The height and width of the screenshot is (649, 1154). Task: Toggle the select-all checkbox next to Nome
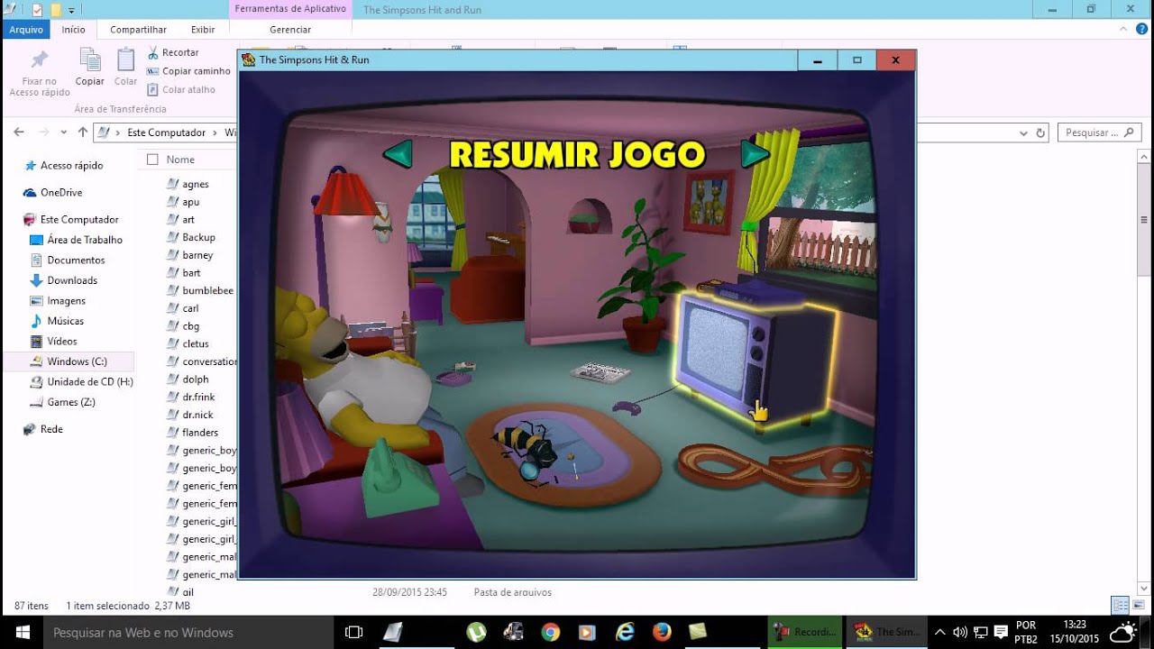coord(152,160)
